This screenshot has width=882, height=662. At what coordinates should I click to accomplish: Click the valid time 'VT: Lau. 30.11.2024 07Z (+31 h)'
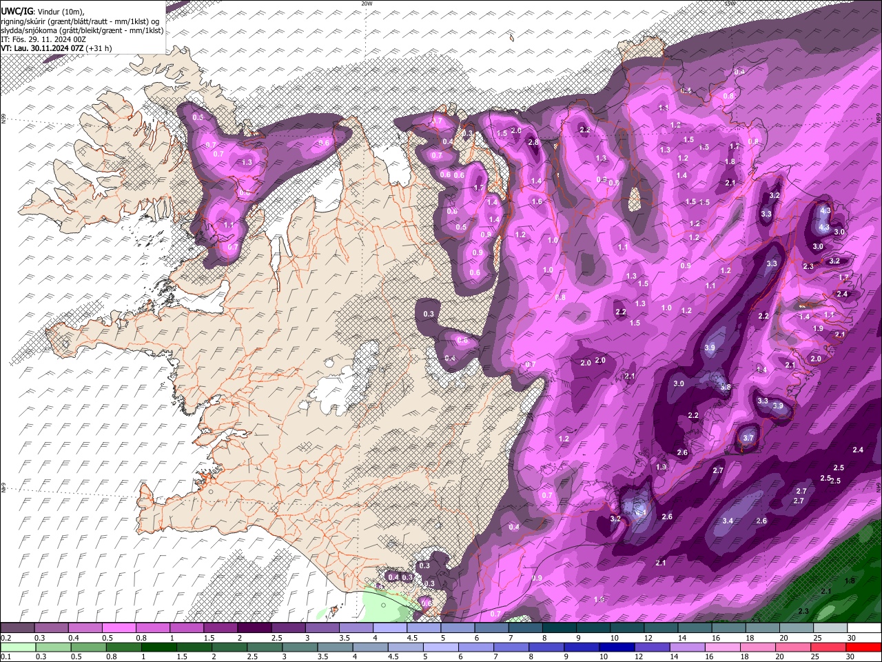(x=57, y=48)
